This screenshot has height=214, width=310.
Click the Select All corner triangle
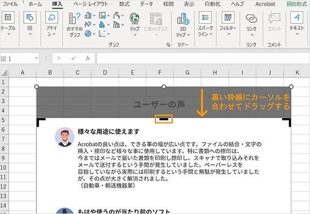[4, 73]
